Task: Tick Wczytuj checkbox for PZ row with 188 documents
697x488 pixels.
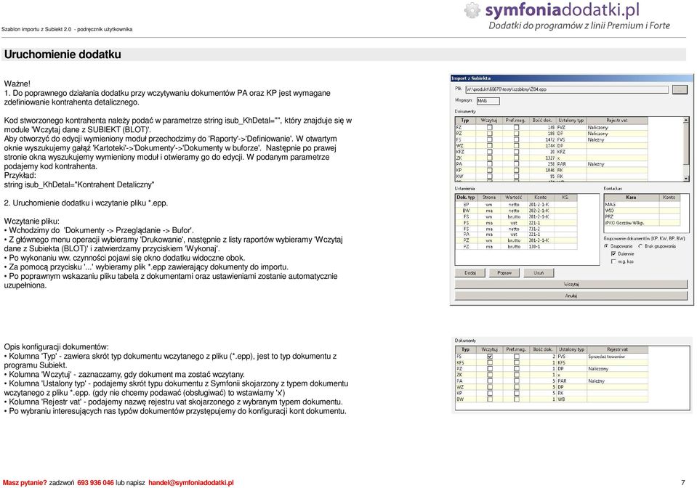Action: [489, 133]
